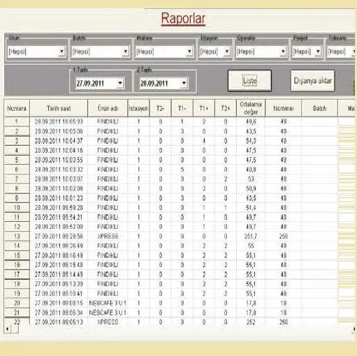Click average value 51,4 in row 10

(x=251, y=207)
